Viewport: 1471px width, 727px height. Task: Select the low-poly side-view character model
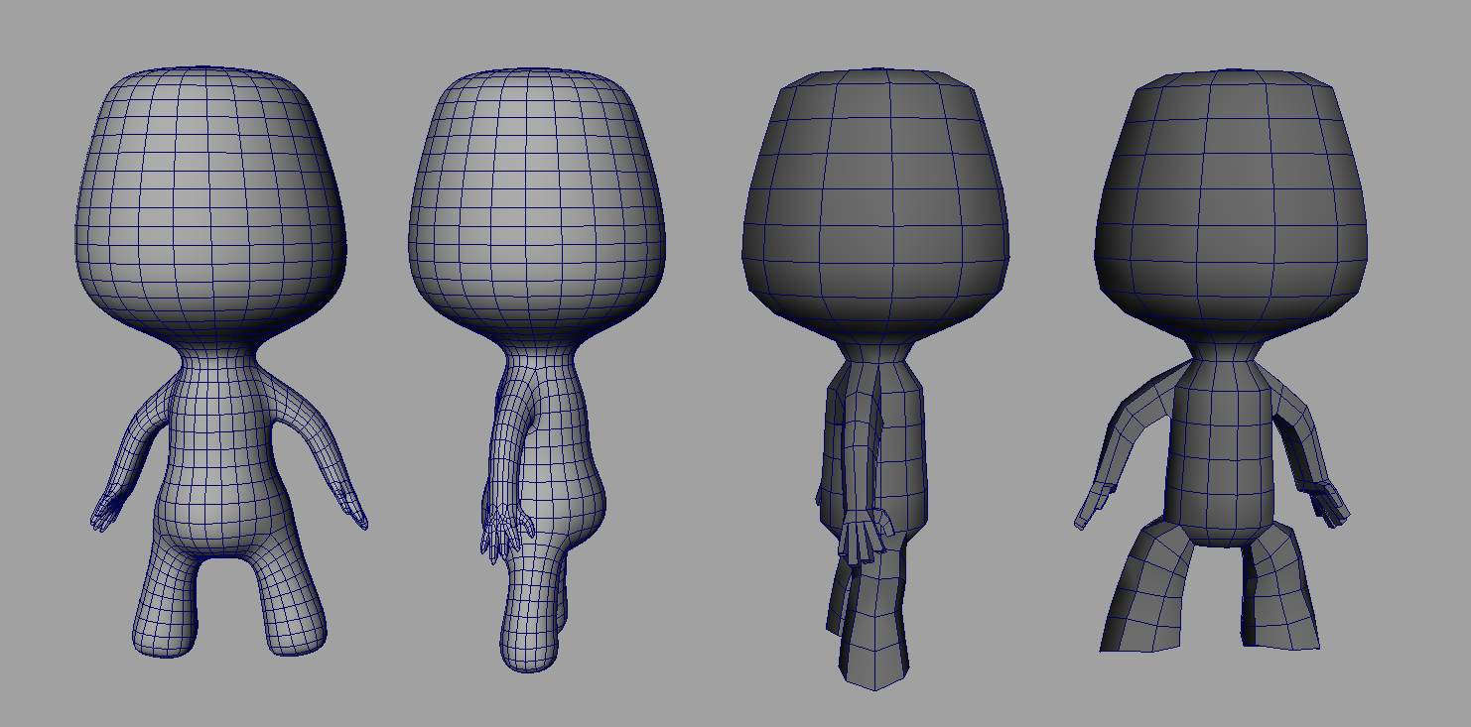point(876,379)
